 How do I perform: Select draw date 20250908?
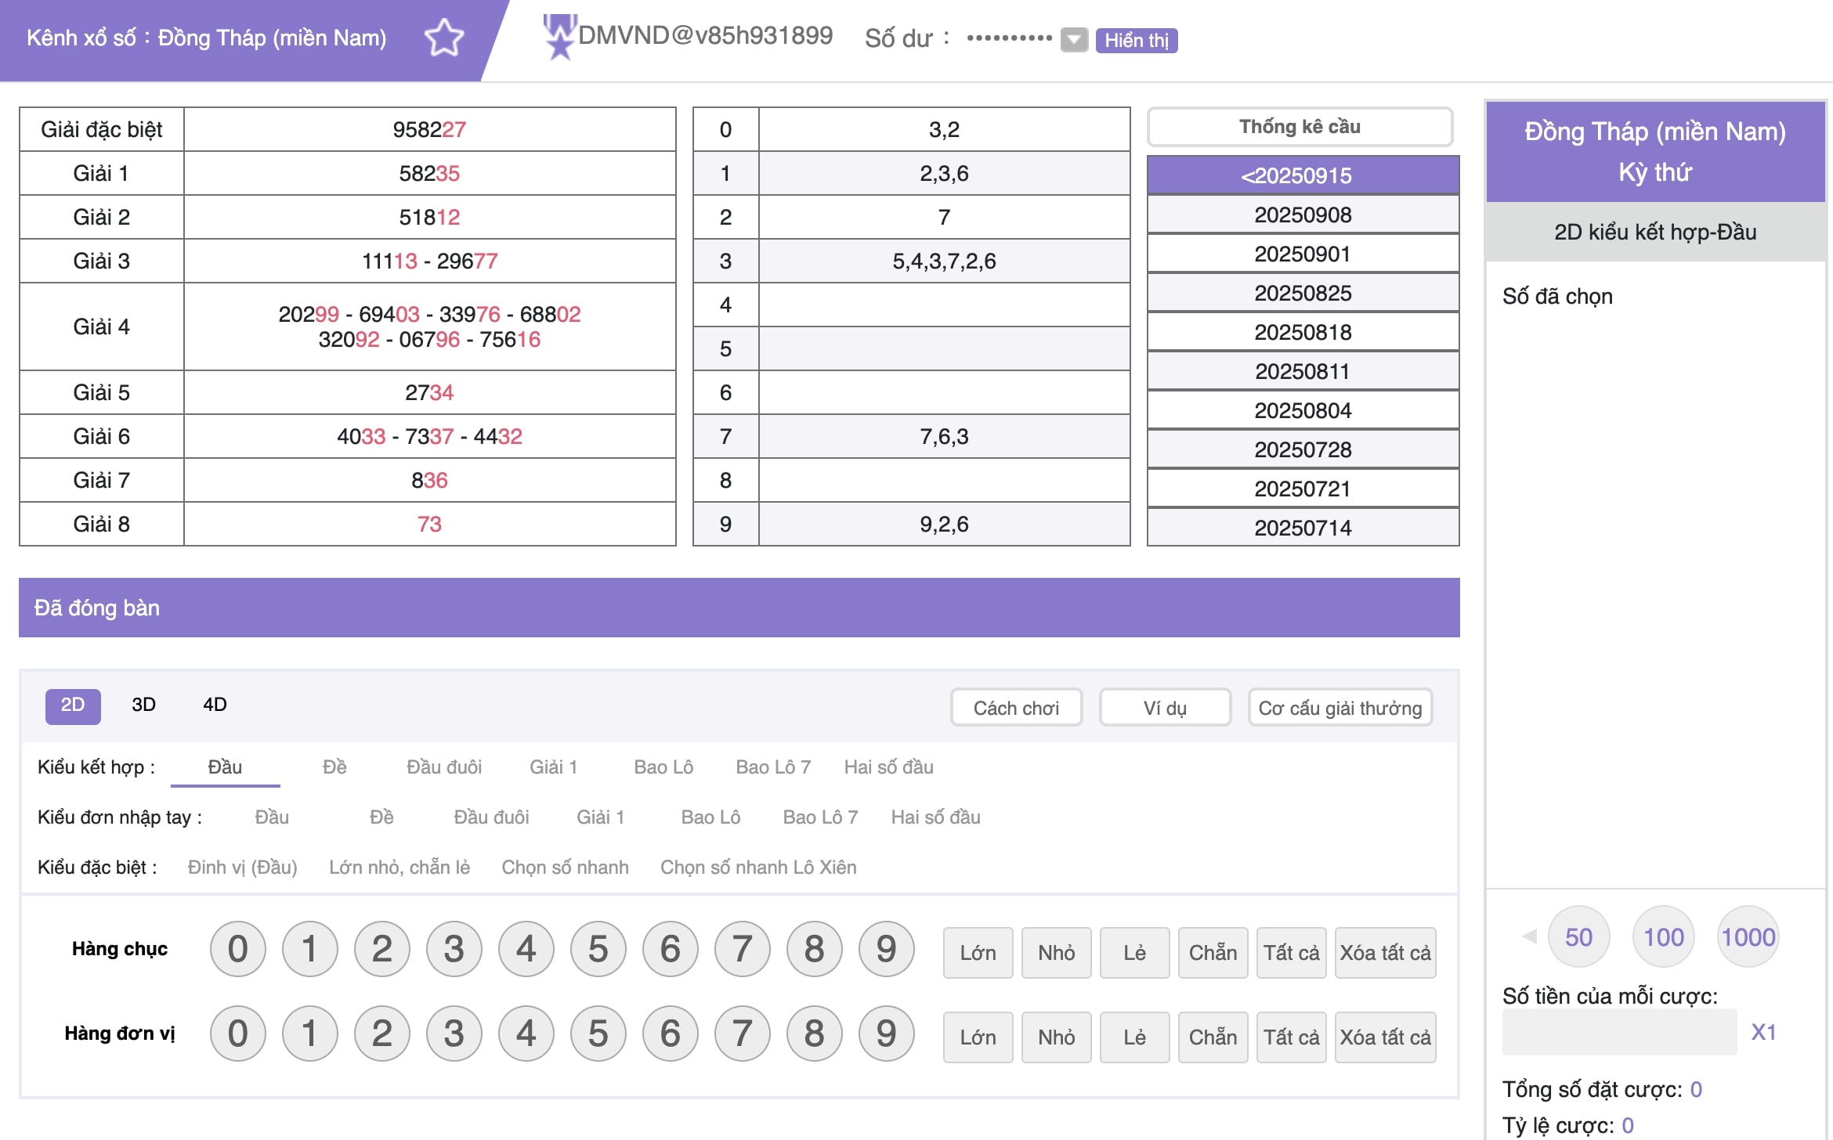[1303, 215]
